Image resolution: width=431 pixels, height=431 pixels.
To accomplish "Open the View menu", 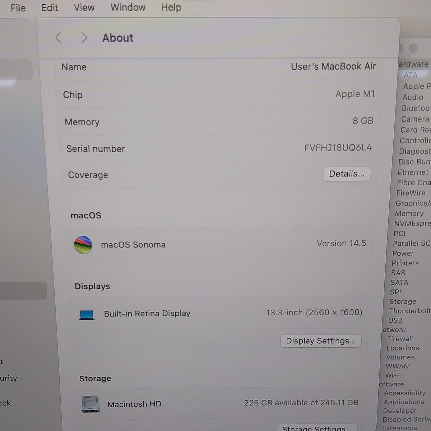I will click(x=84, y=7).
